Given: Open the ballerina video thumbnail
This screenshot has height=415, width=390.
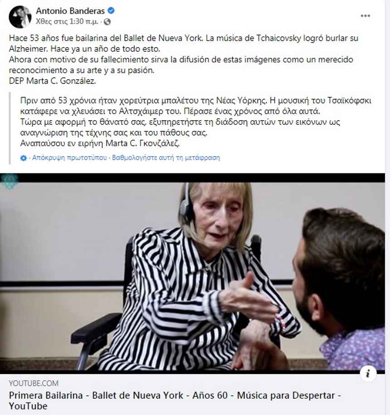Looking at the screenshot, I should click(192, 274).
